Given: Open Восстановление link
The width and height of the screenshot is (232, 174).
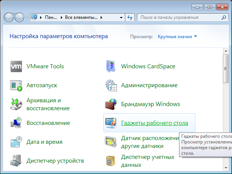Looking at the screenshot, I should [48, 123].
